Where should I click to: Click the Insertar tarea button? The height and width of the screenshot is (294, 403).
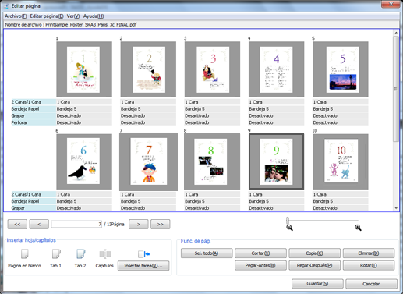point(143,266)
